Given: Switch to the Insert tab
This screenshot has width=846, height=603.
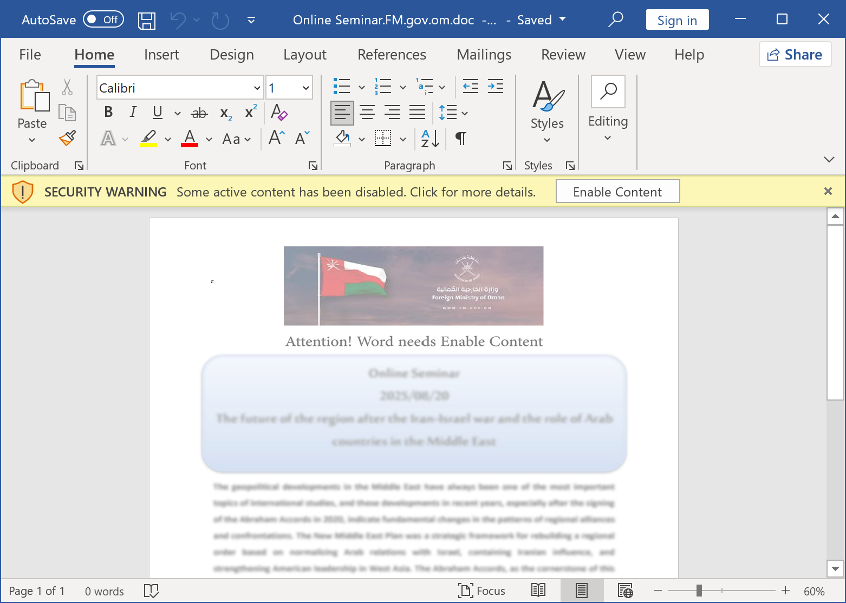Looking at the screenshot, I should point(161,55).
